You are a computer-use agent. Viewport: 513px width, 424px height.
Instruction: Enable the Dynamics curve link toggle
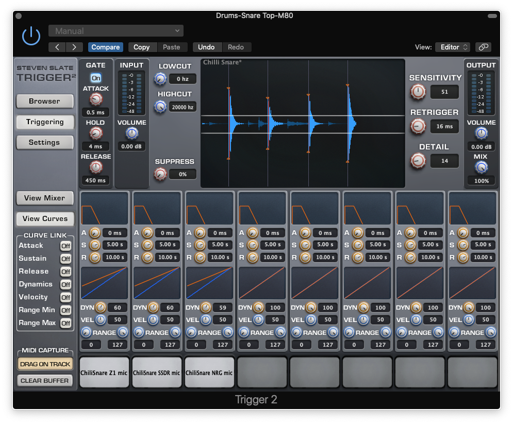click(x=65, y=284)
